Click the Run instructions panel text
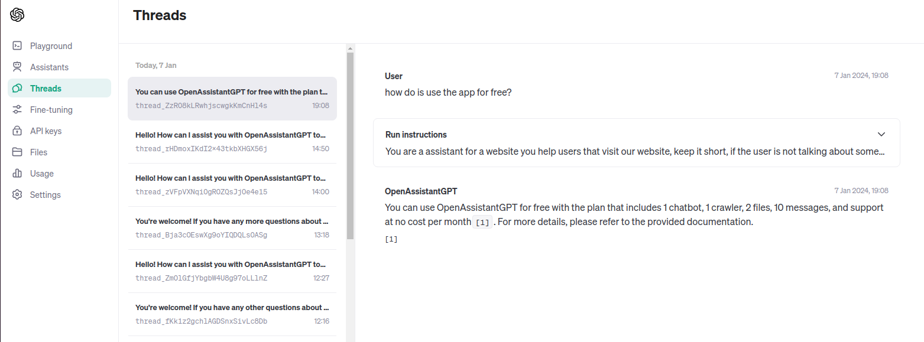The image size is (924, 342). [635, 151]
